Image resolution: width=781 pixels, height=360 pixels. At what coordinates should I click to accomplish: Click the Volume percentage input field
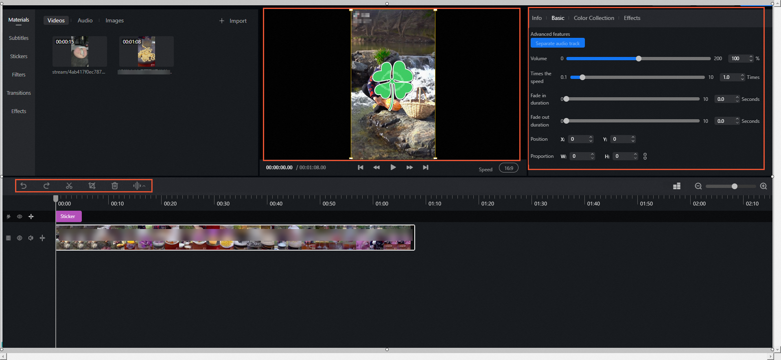(741, 59)
